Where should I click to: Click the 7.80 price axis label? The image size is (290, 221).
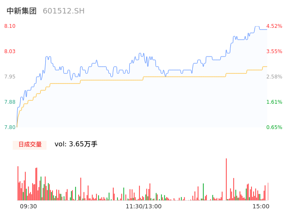[x=10, y=127]
